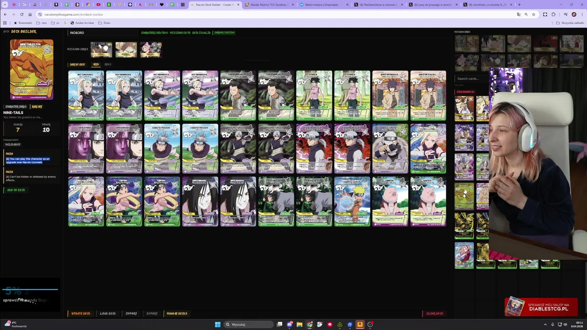Switch to Grid view
Screen dimensions: 587x330
point(96,64)
